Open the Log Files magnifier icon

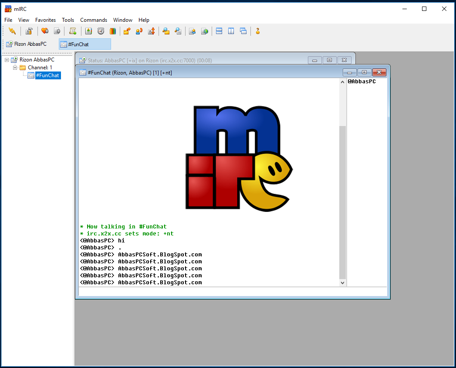pos(178,31)
